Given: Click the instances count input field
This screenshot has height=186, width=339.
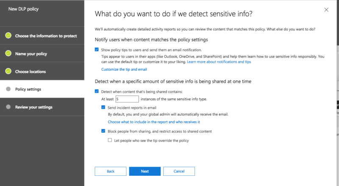Looking at the screenshot, I should [127, 99].
